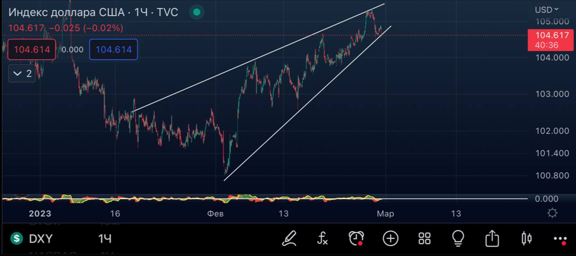This screenshot has height=256, width=576.
Task: Open the USD currency dropdown
Action: (x=546, y=9)
